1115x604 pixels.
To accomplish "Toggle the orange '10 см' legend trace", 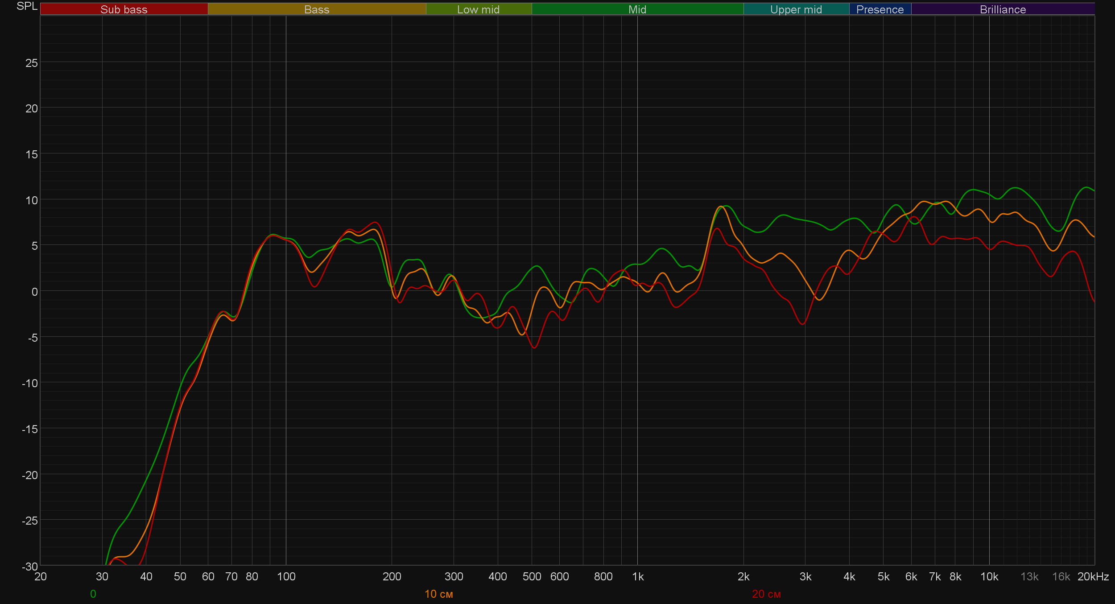I will (438, 594).
